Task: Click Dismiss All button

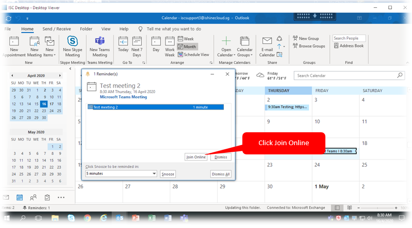Action: click(x=221, y=174)
